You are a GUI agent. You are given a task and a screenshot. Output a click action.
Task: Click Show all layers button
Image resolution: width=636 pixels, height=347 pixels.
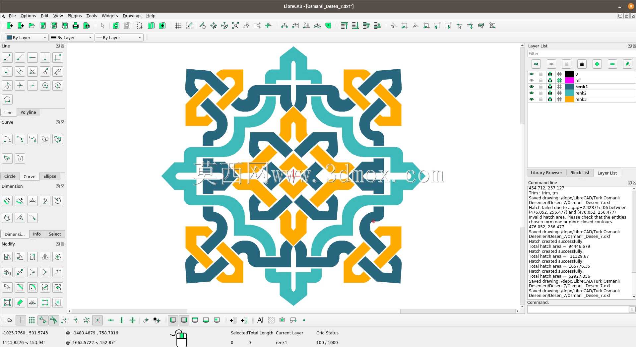pos(536,64)
